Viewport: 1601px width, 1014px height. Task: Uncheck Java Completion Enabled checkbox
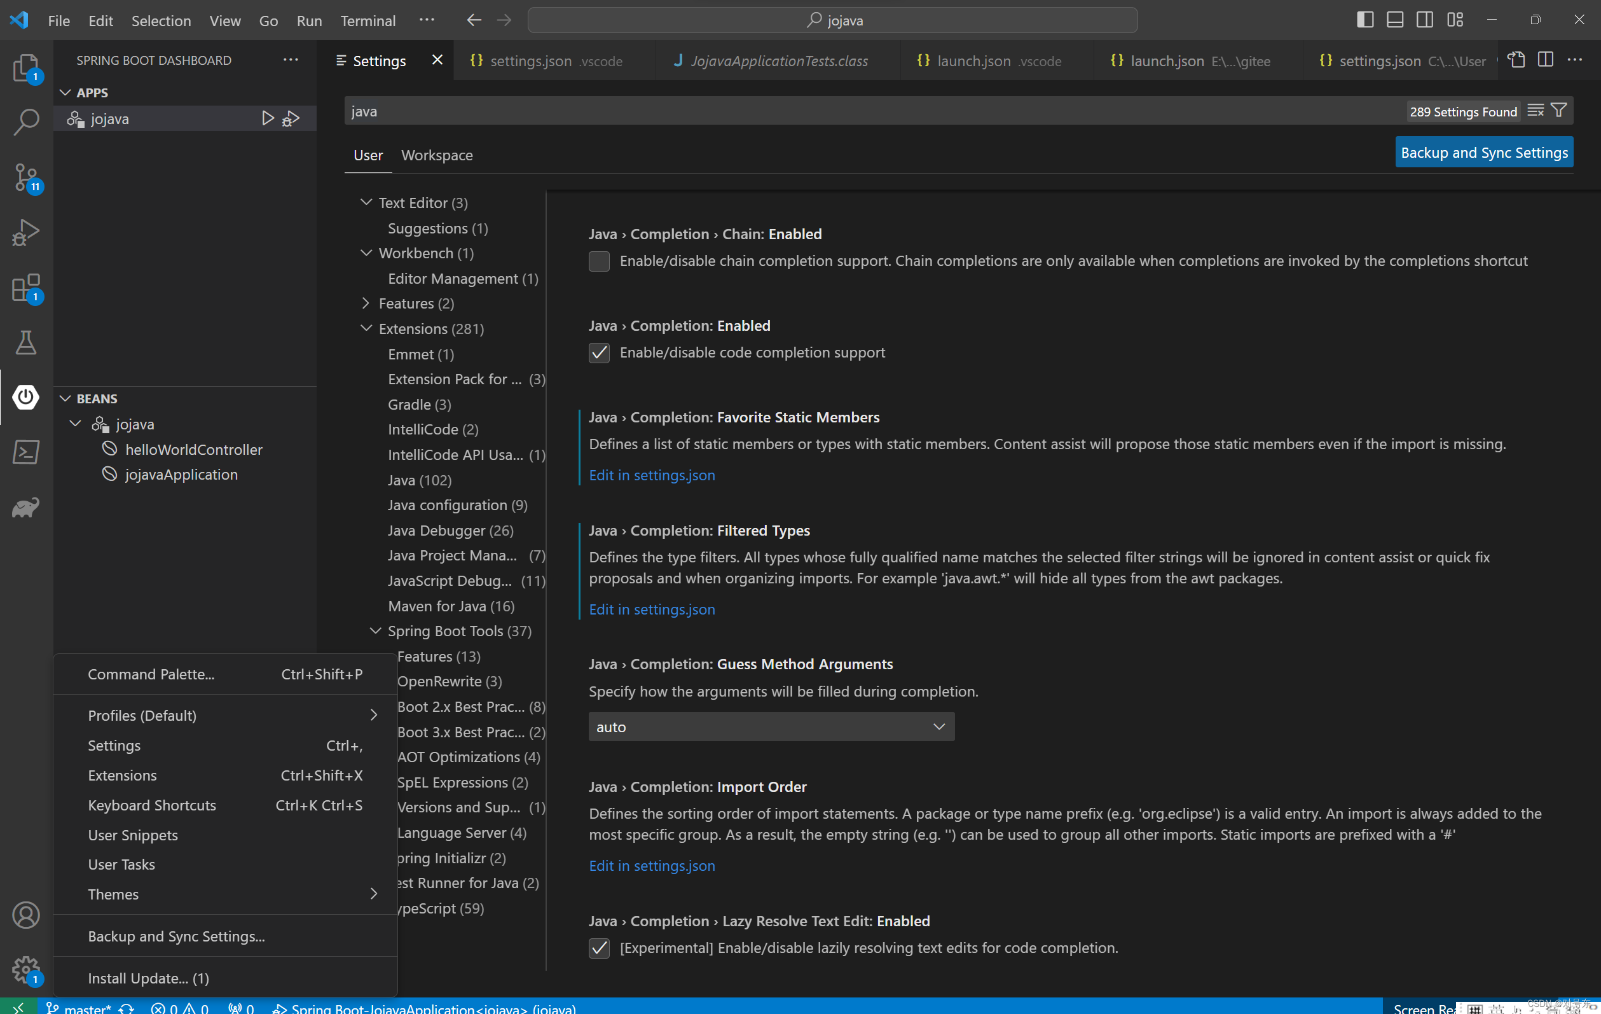coord(599,352)
